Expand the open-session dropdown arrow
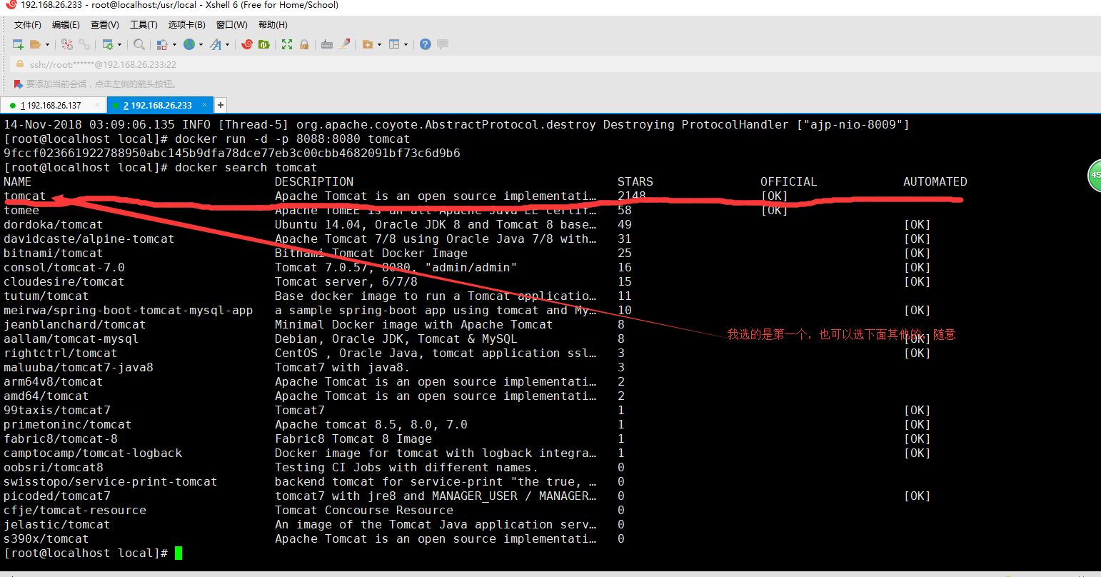The image size is (1101, 577). (x=48, y=44)
